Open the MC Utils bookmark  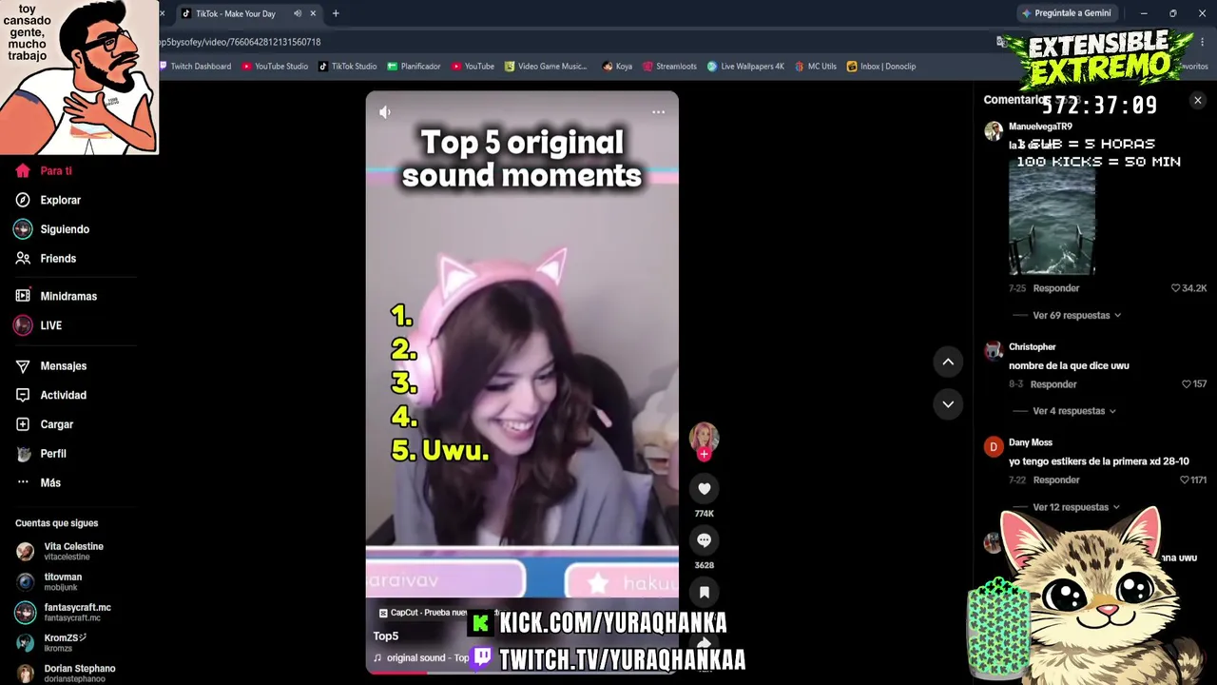pos(816,67)
